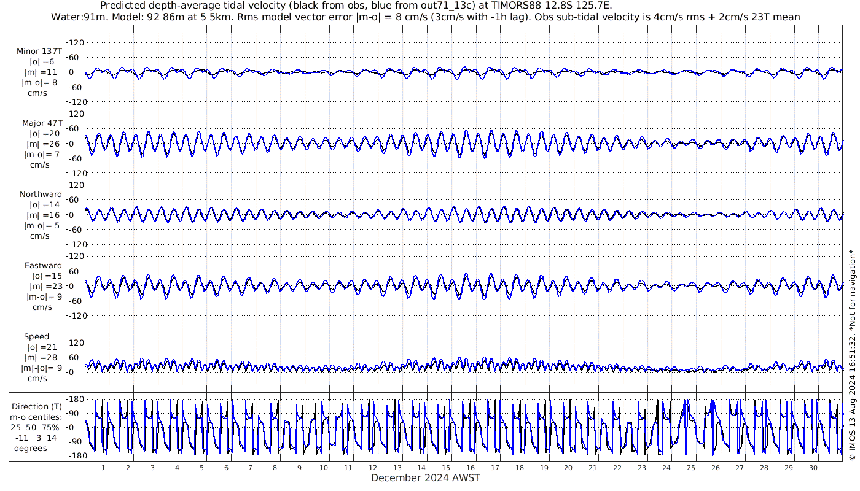Click the '25 50 75%' centile header
Screen dimensions: 860x491
click(34, 428)
